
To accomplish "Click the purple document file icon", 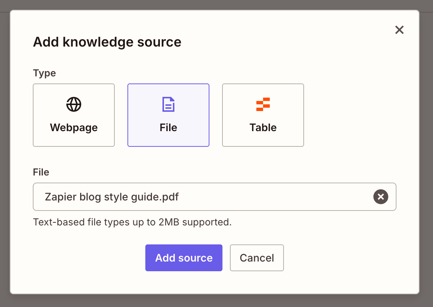I will tap(168, 104).
